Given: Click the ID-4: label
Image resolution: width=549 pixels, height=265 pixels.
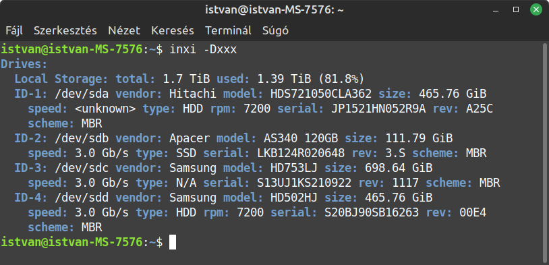Looking at the screenshot, I should [x=31, y=198].
